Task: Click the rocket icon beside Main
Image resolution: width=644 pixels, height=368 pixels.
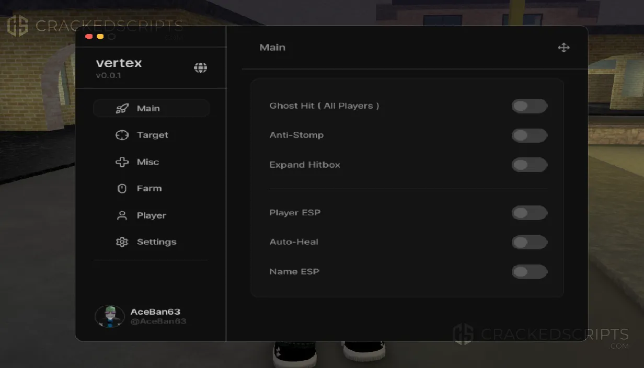Action: (x=122, y=109)
